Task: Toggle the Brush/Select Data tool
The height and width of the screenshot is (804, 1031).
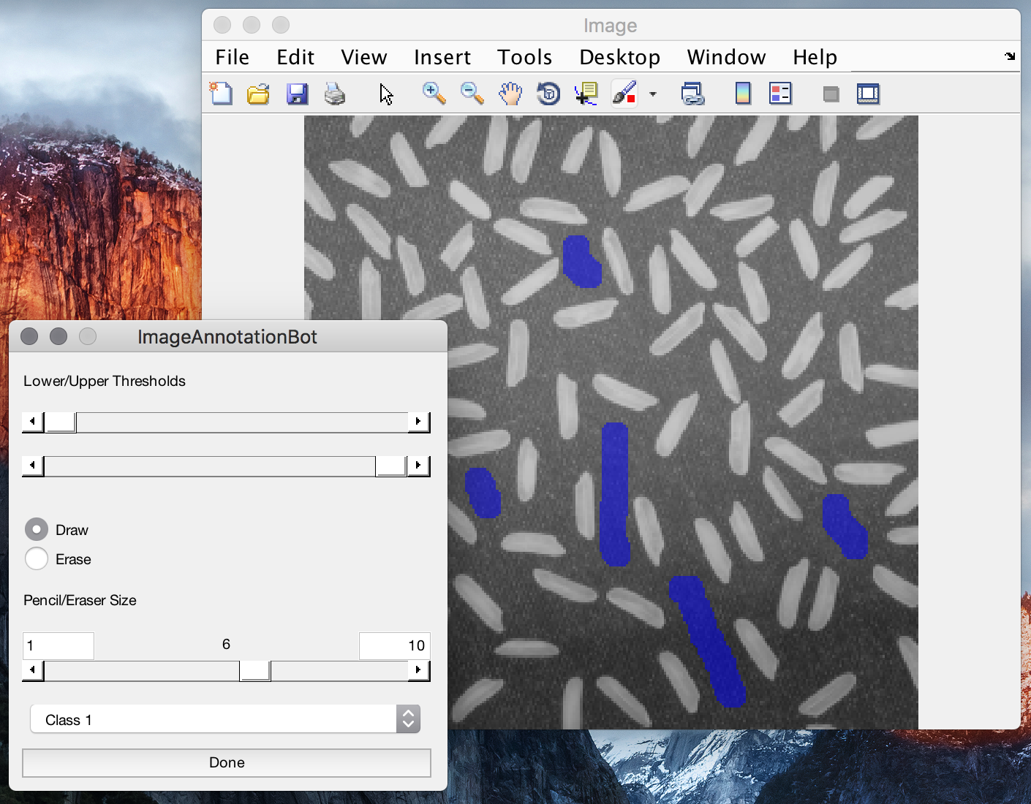Action: pos(624,94)
